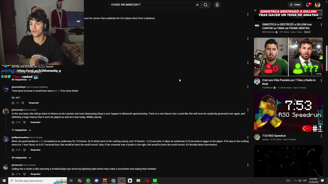Like the @Fazerusyt comment
The width and height of the screenshot is (328, 184).
(13, 122)
